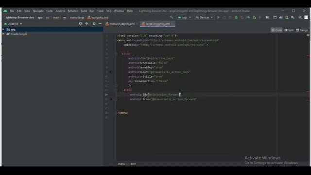Fold the first item tag in gutter
Screen dimensions: 311x175
click(116, 54)
